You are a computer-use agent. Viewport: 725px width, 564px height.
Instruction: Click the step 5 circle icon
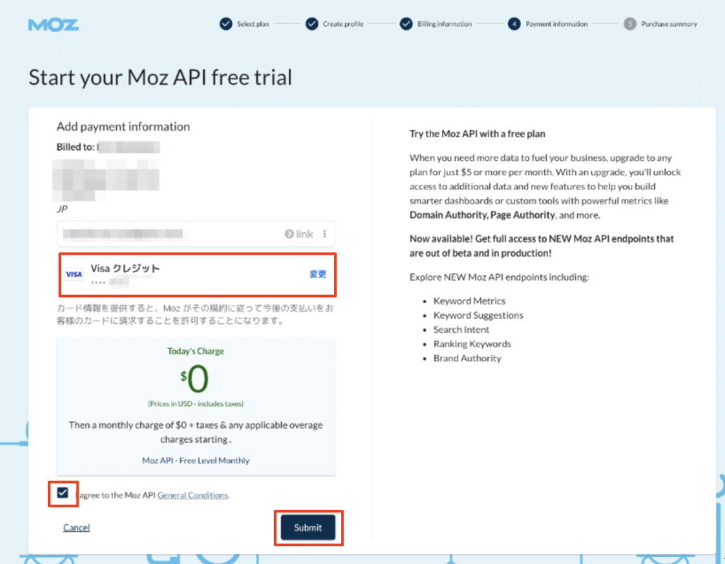pos(630,24)
